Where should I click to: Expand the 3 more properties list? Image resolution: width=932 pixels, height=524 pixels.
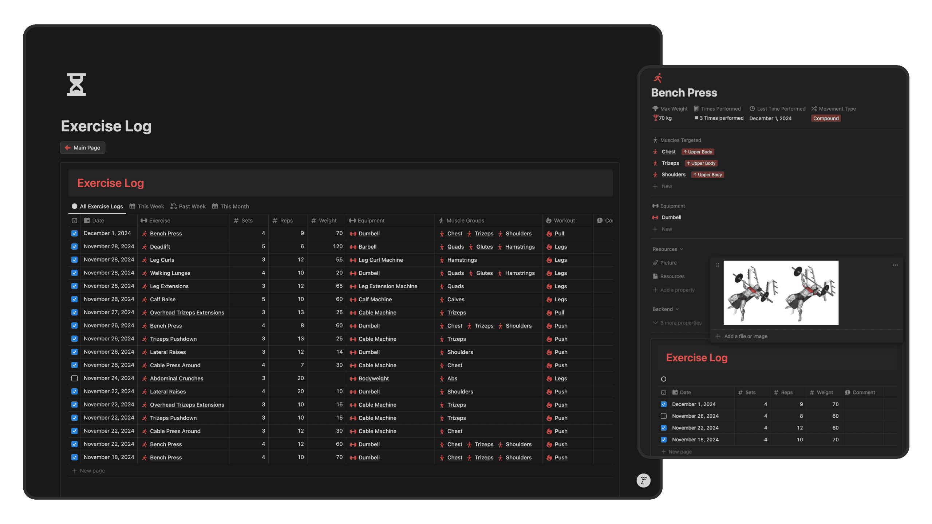pyautogui.click(x=677, y=323)
